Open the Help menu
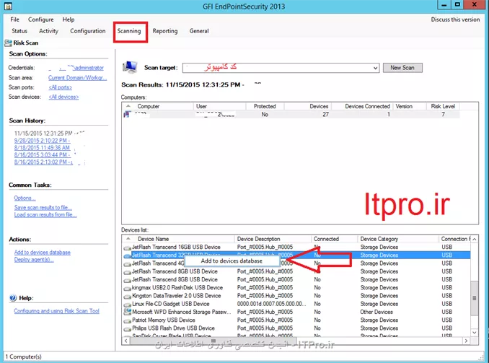The height and width of the screenshot is (363, 489). pyautogui.click(x=69, y=19)
